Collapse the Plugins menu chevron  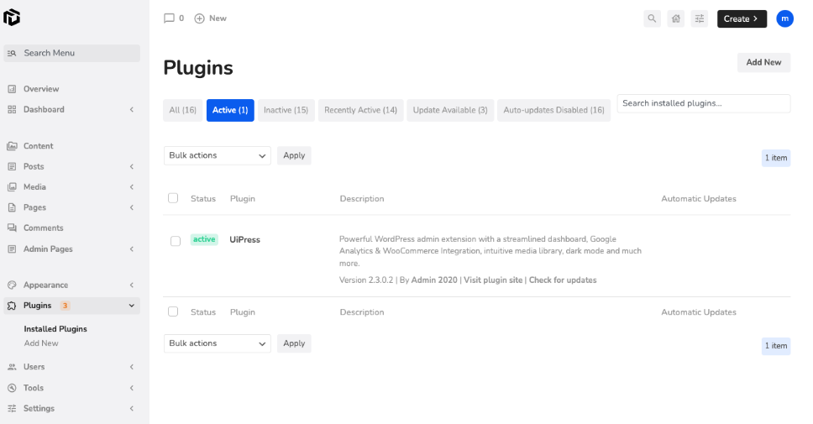132,306
